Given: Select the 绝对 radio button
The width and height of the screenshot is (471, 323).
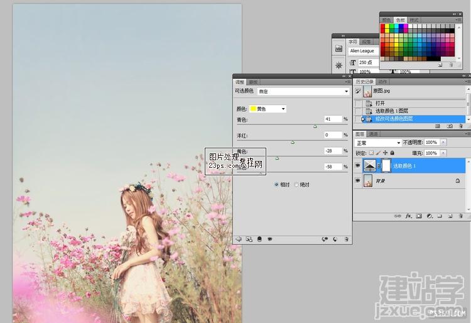Looking at the screenshot, I should pyautogui.click(x=296, y=185).
